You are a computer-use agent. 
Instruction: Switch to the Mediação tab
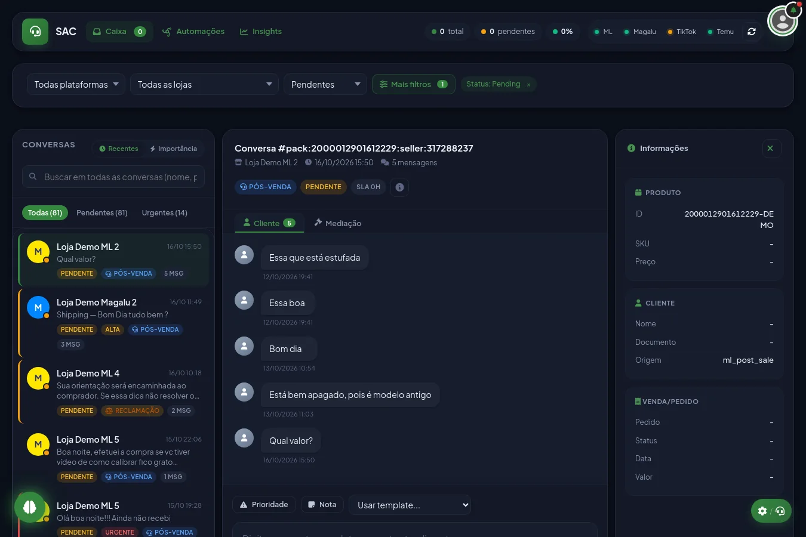point(337,223)
